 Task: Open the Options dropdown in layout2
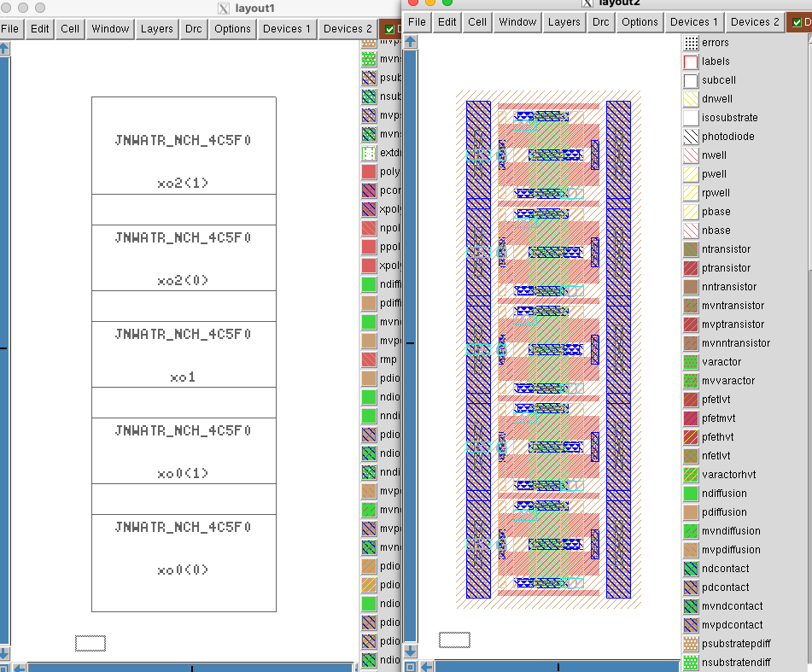point(640,22)
